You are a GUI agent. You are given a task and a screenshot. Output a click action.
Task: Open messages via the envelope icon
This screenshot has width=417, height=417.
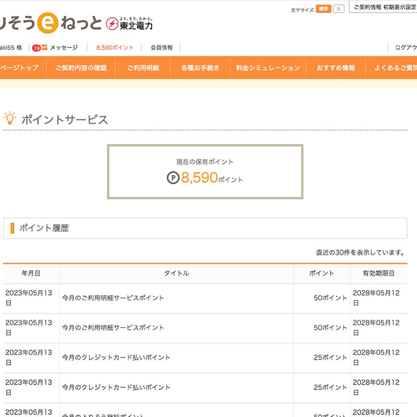pyautogui.click(x=44, y=47)
